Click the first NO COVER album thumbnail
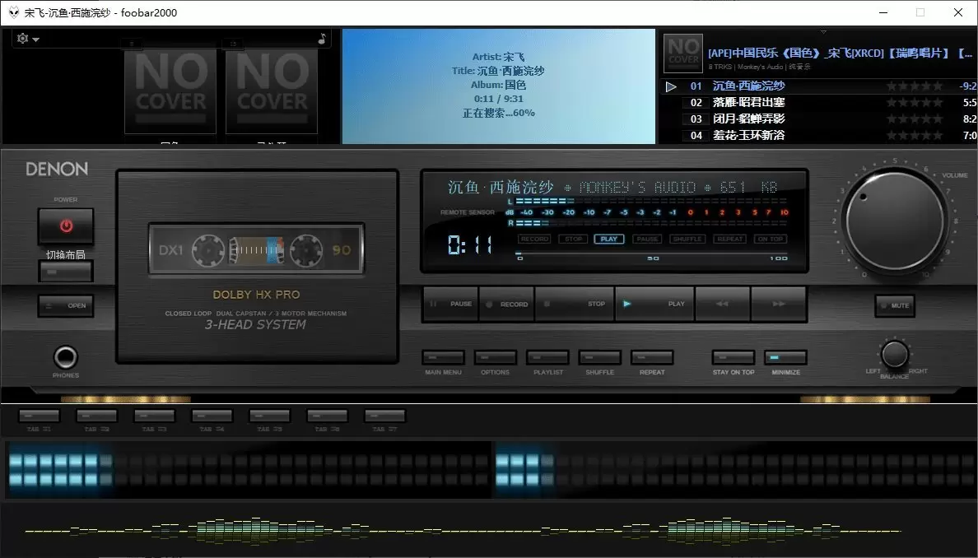978x558 pixels. [170, 91]
